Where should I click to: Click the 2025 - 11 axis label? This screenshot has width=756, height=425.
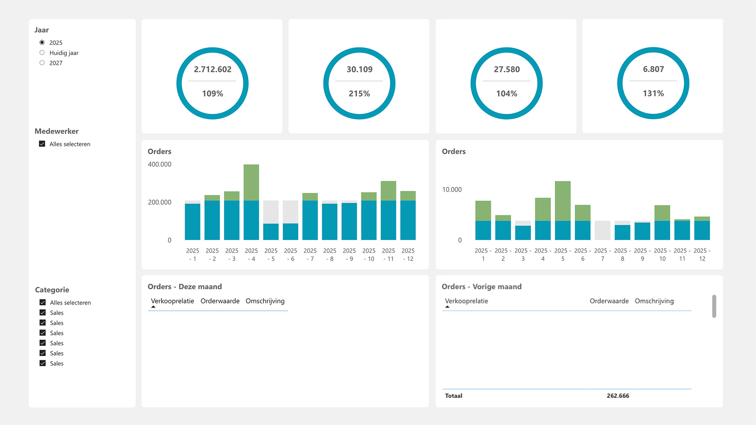[389, 255]
